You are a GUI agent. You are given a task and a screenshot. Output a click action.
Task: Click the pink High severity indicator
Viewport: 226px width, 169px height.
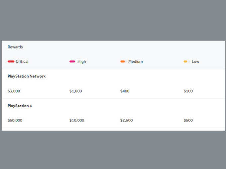[x=72, y=61]
